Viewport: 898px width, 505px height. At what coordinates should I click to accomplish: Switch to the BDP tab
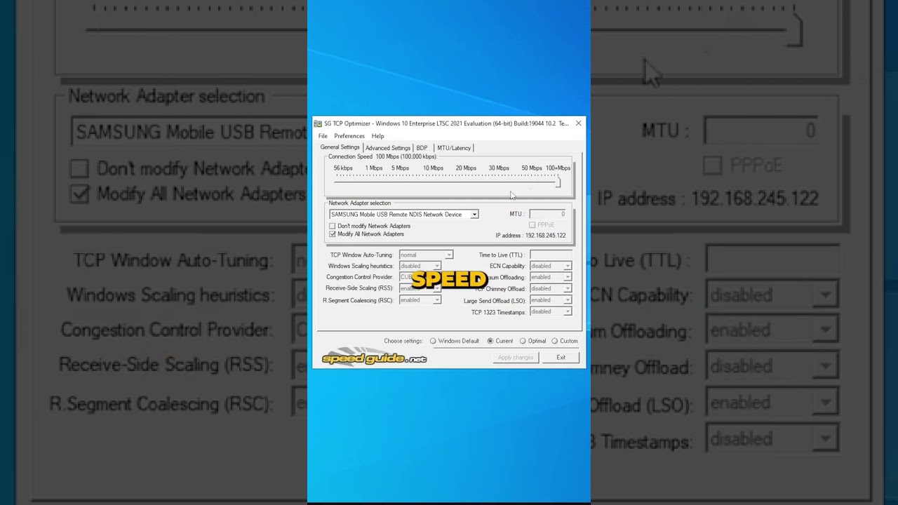click(x=422, y=148)
